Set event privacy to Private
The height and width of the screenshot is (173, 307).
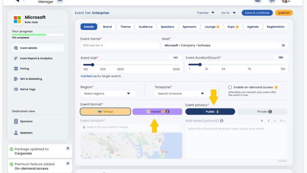coord(263,112)
